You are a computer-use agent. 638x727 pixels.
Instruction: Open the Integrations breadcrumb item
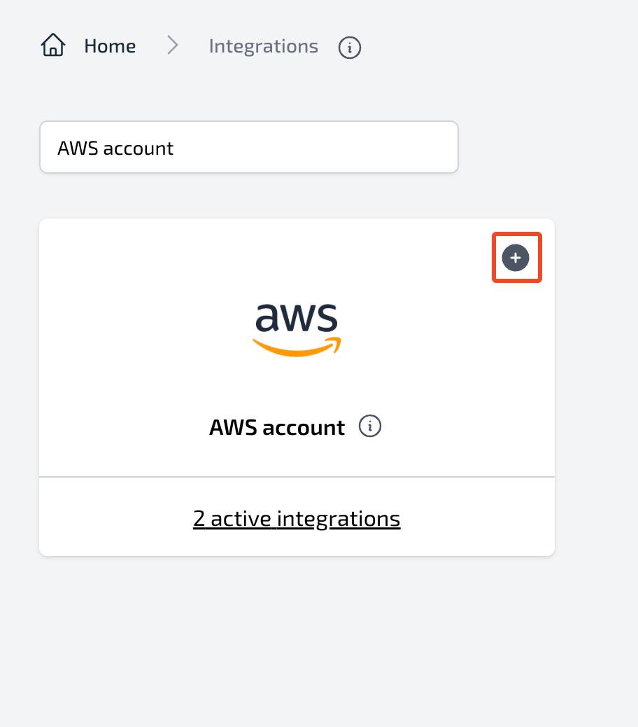264,46
